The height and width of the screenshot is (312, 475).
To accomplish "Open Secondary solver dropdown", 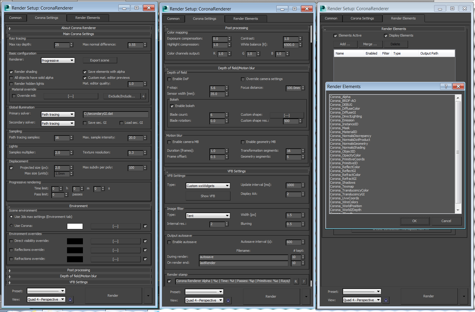I will [58, 123].
